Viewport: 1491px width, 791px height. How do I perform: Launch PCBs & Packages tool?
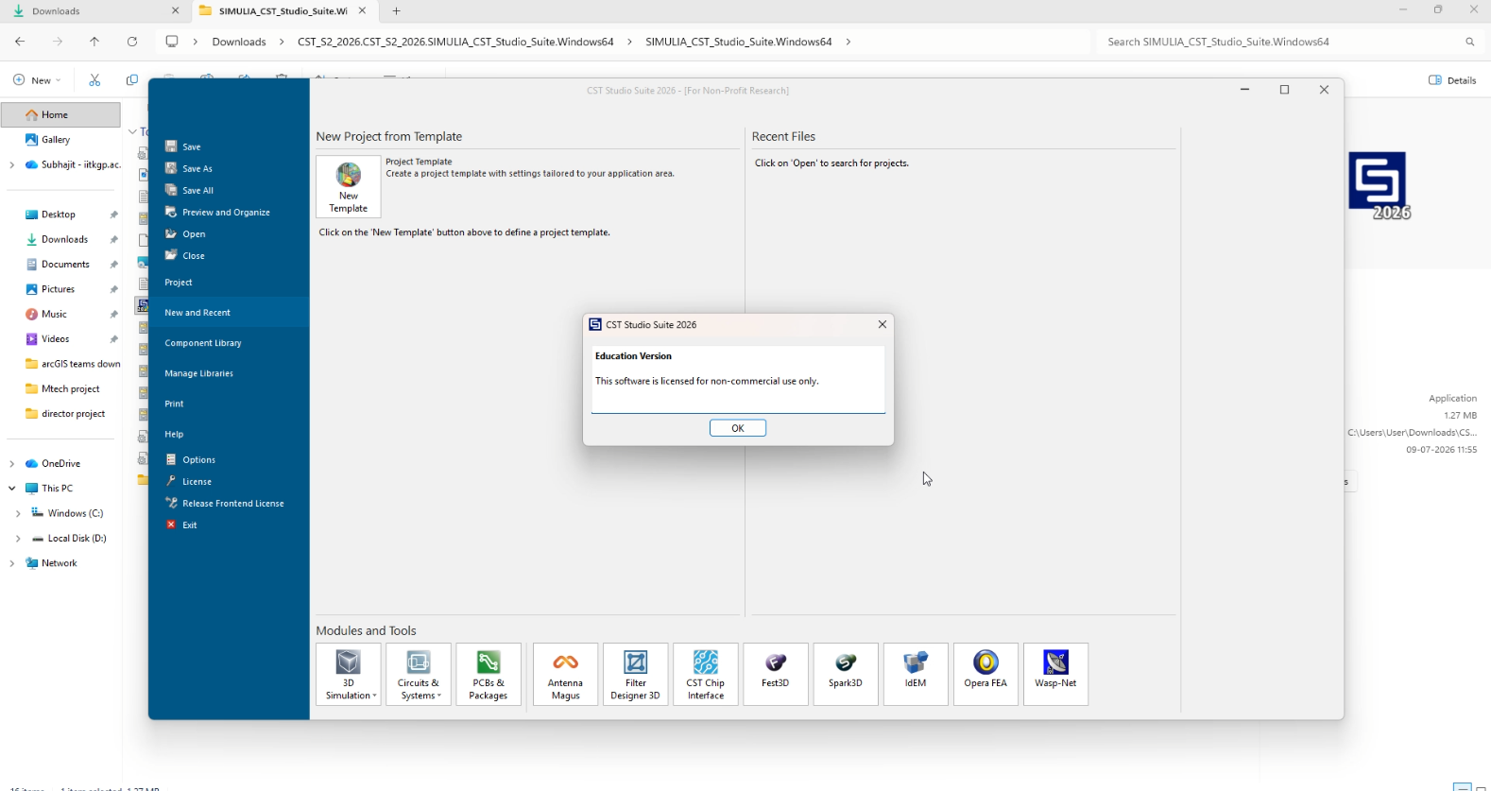point(488,674)
